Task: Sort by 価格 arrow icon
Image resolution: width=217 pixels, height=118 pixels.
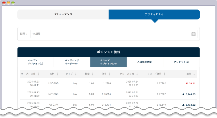Action: (x=110, y=74)
